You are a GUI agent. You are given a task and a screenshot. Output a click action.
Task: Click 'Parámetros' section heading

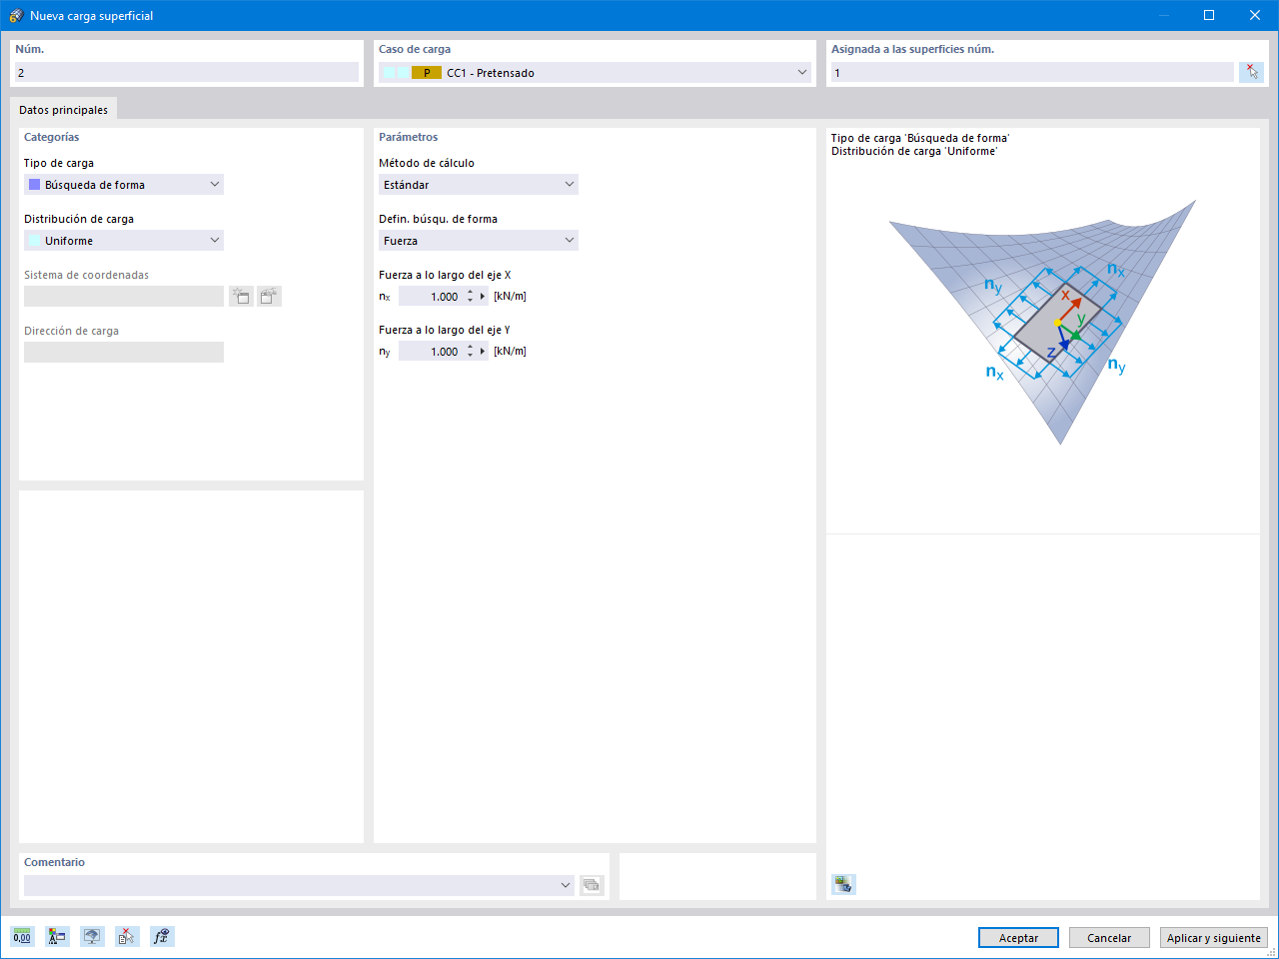409,137
